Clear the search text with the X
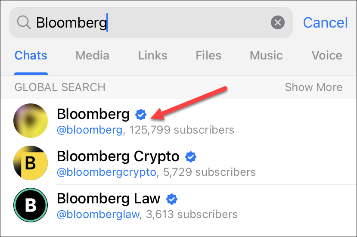The width and height of the screenshot is (357, 237). [278, 22]
